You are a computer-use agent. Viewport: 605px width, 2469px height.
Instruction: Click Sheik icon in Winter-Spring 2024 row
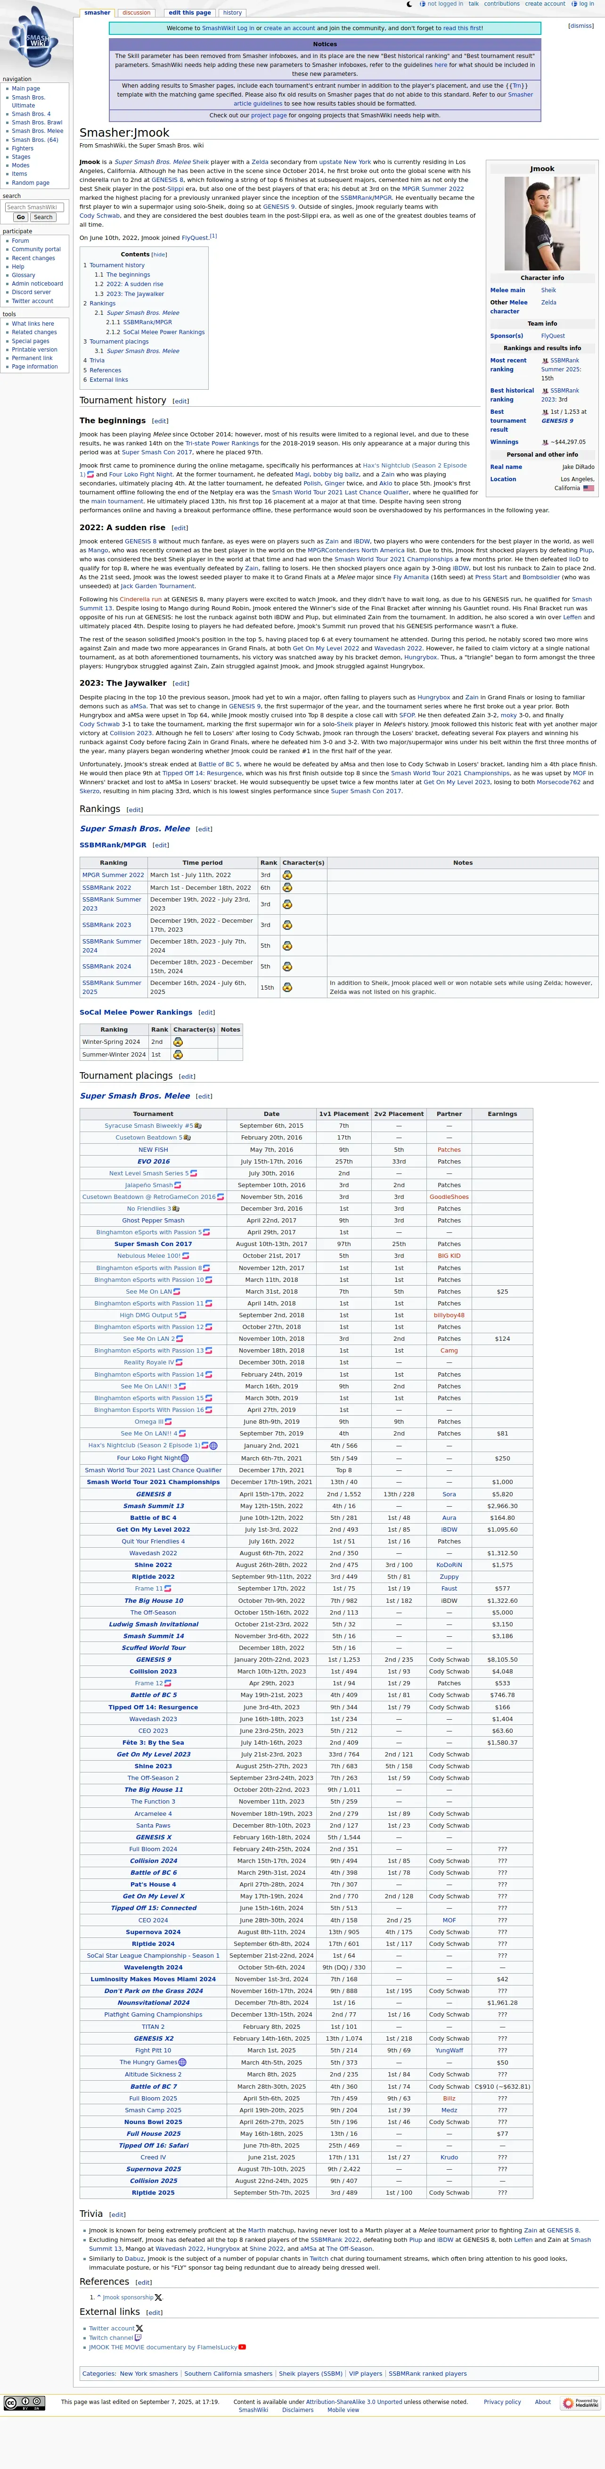click(x=177, y=1042)
